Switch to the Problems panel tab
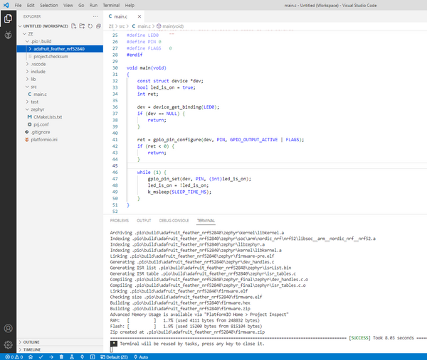 point(120,220)
